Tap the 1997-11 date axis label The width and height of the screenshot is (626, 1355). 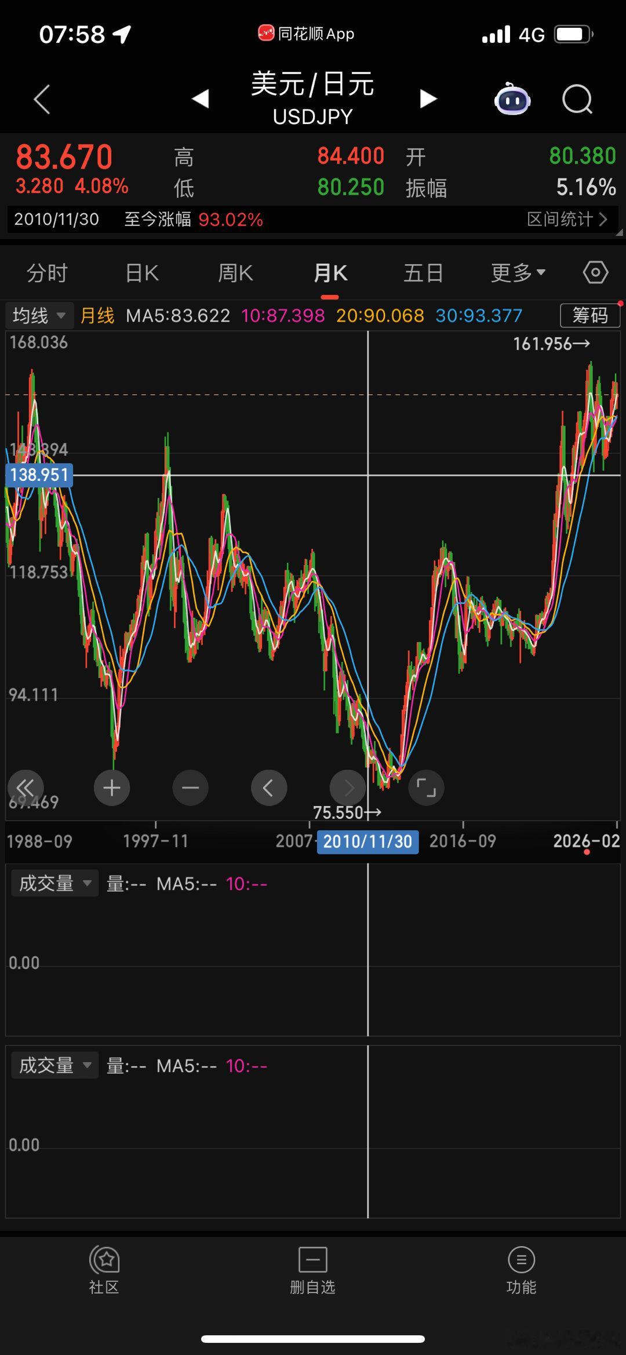(155, 841)
